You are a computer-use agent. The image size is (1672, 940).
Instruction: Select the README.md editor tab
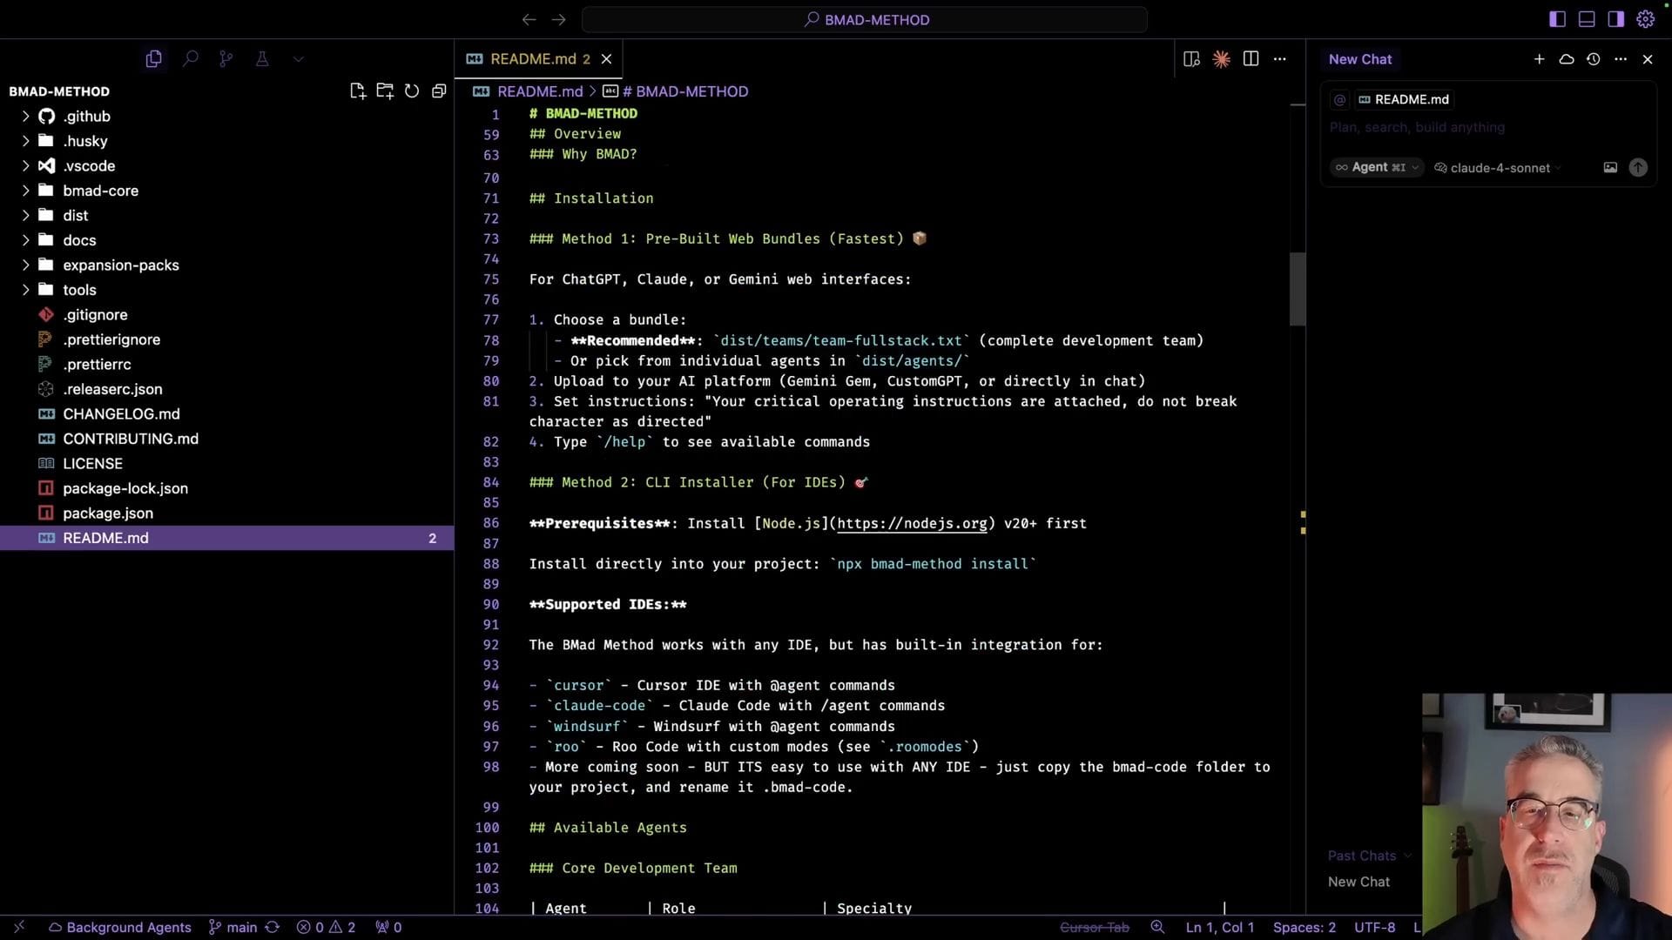(x=531, y=59)
